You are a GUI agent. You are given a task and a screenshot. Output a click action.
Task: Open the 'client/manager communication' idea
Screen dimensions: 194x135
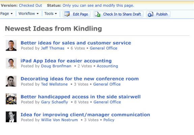pyautogui.click(x=85, y=115)
